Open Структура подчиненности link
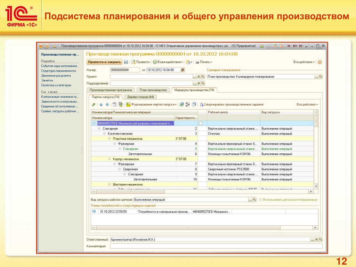This screenshot has height=267, width=356. click(x=58, y=71)
